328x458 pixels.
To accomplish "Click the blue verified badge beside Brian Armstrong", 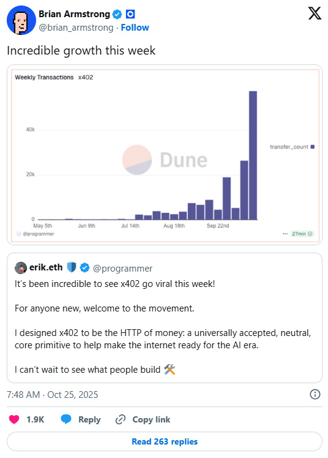I will point(117,14).
